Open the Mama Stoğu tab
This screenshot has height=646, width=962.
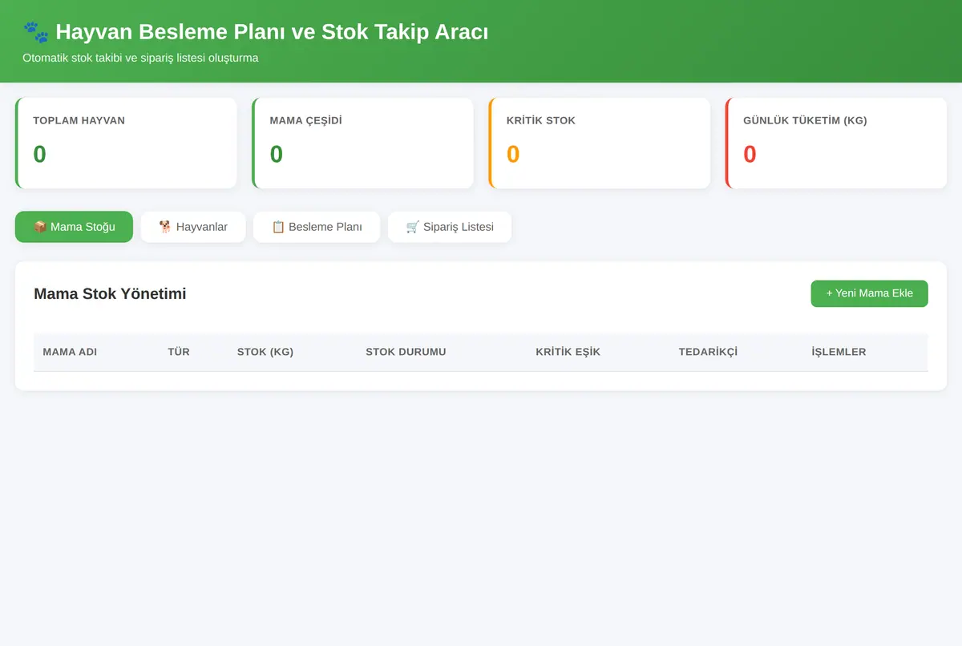(74, 227)
